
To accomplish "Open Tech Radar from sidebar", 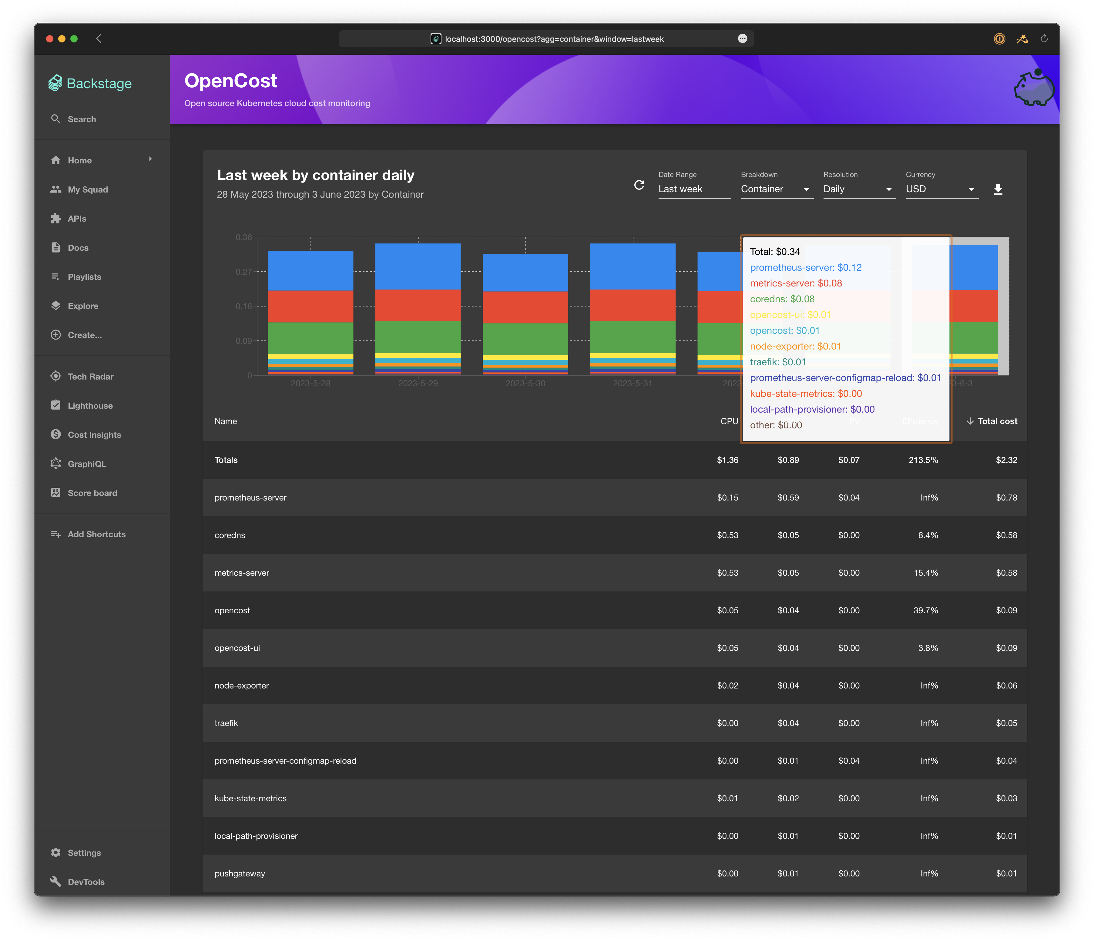I will [x=91, y=376].
